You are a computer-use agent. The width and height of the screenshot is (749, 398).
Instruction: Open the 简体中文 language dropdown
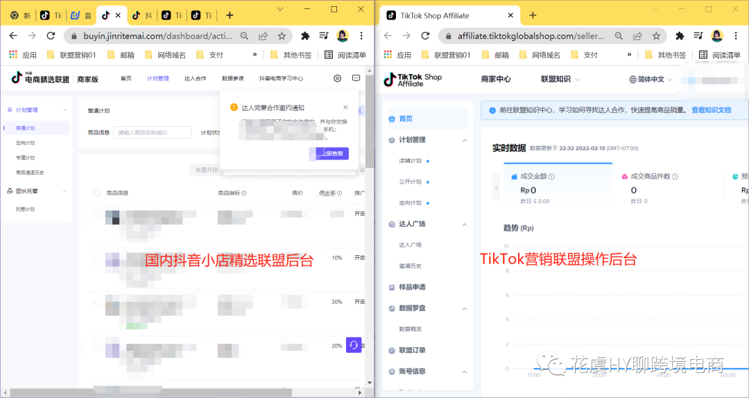click(651, 79)
